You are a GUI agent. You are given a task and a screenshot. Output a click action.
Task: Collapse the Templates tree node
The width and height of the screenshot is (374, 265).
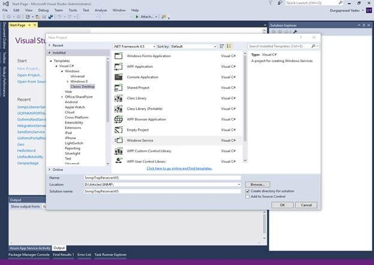[51, 61]
